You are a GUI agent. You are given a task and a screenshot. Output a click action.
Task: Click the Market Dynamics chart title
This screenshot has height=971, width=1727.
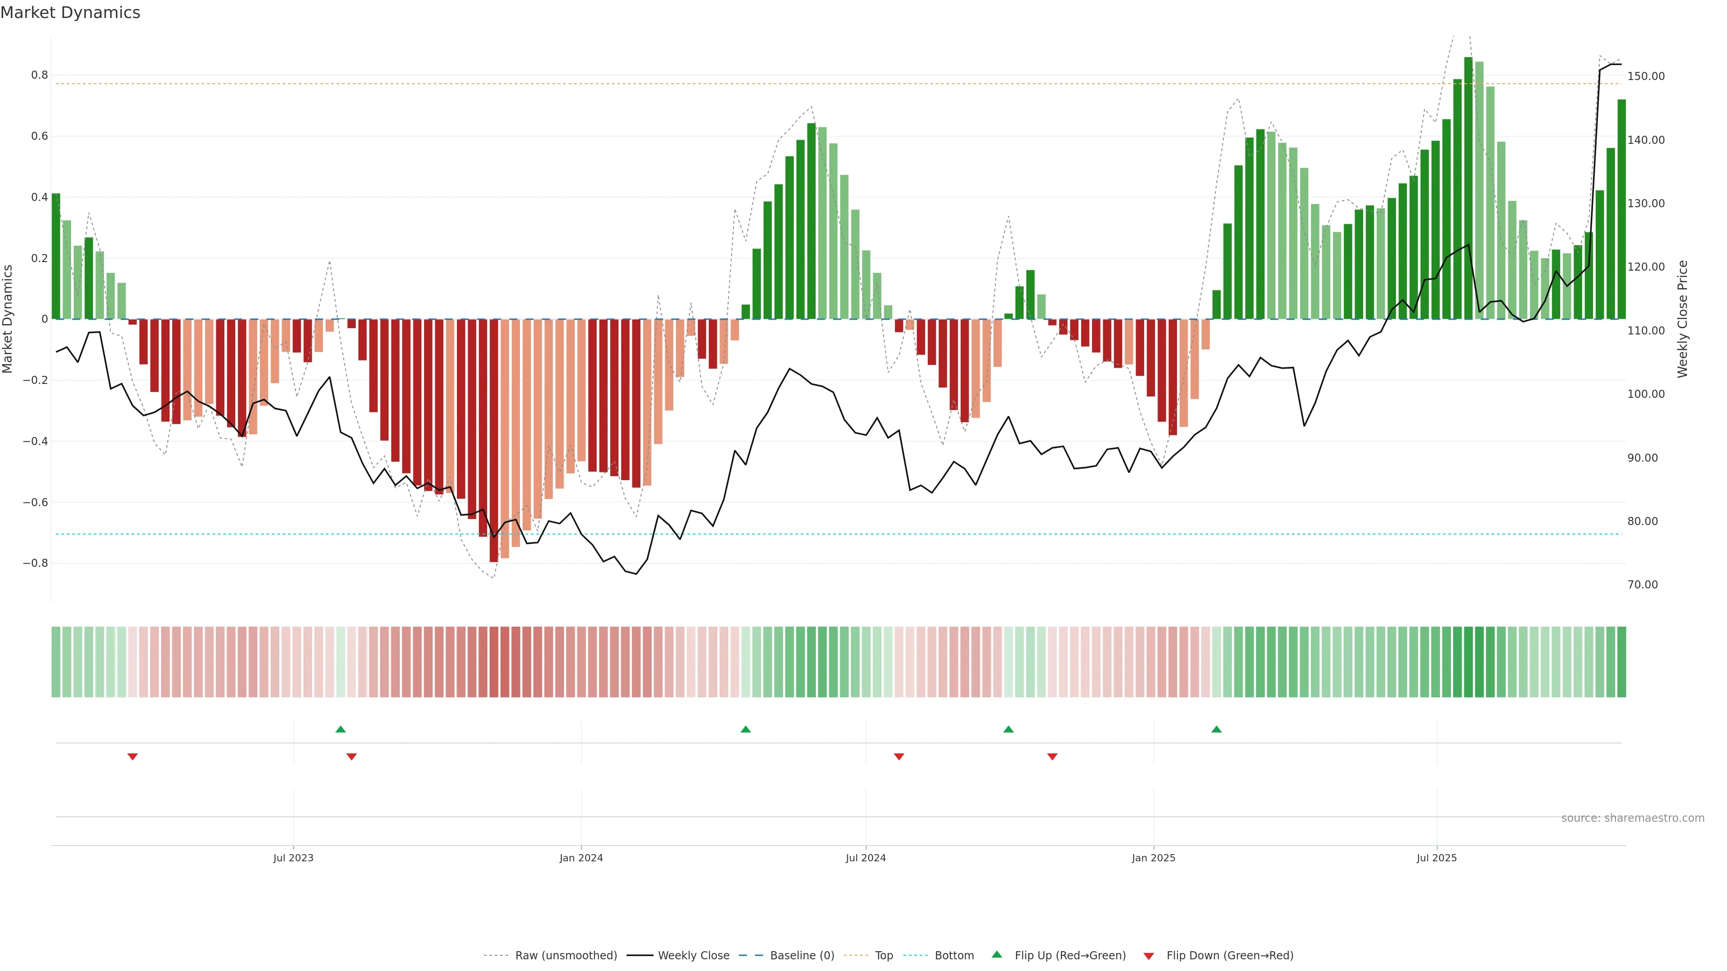(71, 13)
